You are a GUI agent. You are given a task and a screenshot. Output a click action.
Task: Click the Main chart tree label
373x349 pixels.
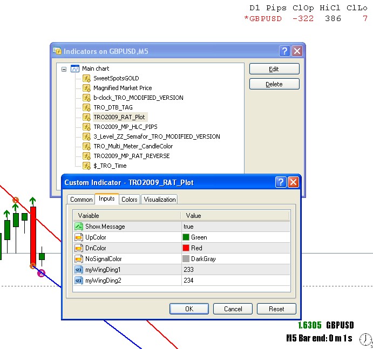[96, 69]
